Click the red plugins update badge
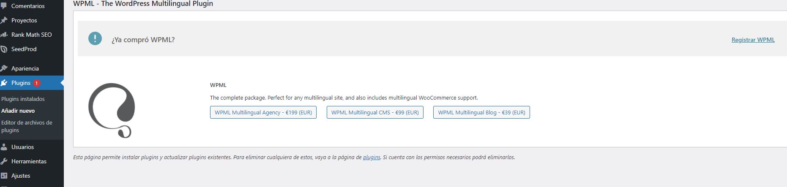 point(37,83)
